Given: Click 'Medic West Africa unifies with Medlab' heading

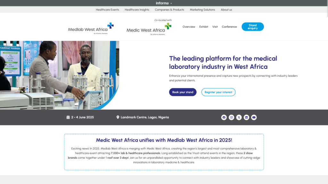Looking at the screenshot, I should point(164,140).
